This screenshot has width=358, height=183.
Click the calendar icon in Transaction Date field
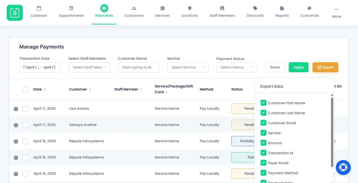tap(24, 67)
